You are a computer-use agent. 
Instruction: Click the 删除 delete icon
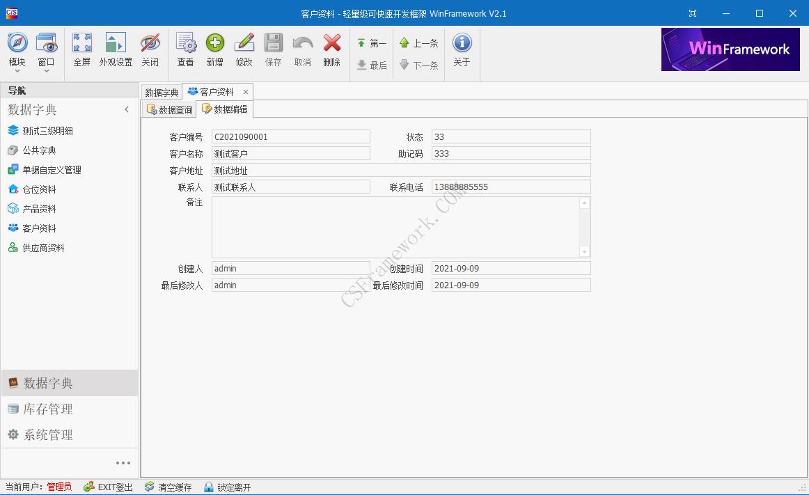(x=331, y=49)
